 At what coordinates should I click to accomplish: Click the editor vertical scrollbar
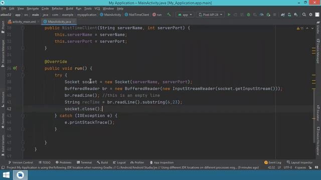(314, 115)
